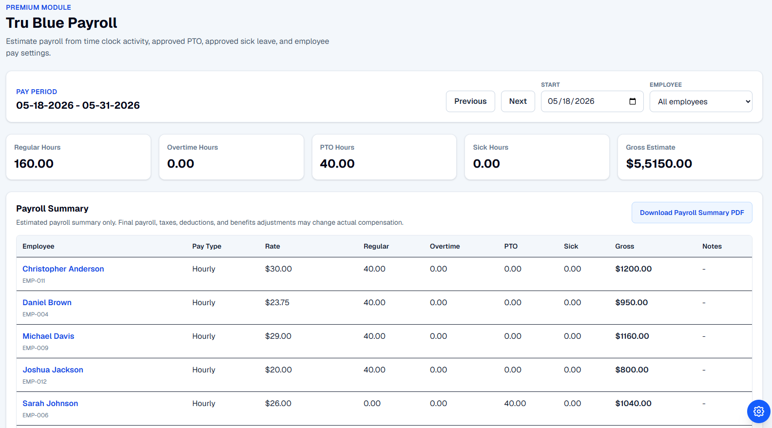Click the Rate column header
The image size is (772, 428).
[x=272, y=246]
